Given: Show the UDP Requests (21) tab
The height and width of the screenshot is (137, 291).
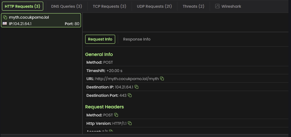Looking at the screenshot, I should coord(154,6).
